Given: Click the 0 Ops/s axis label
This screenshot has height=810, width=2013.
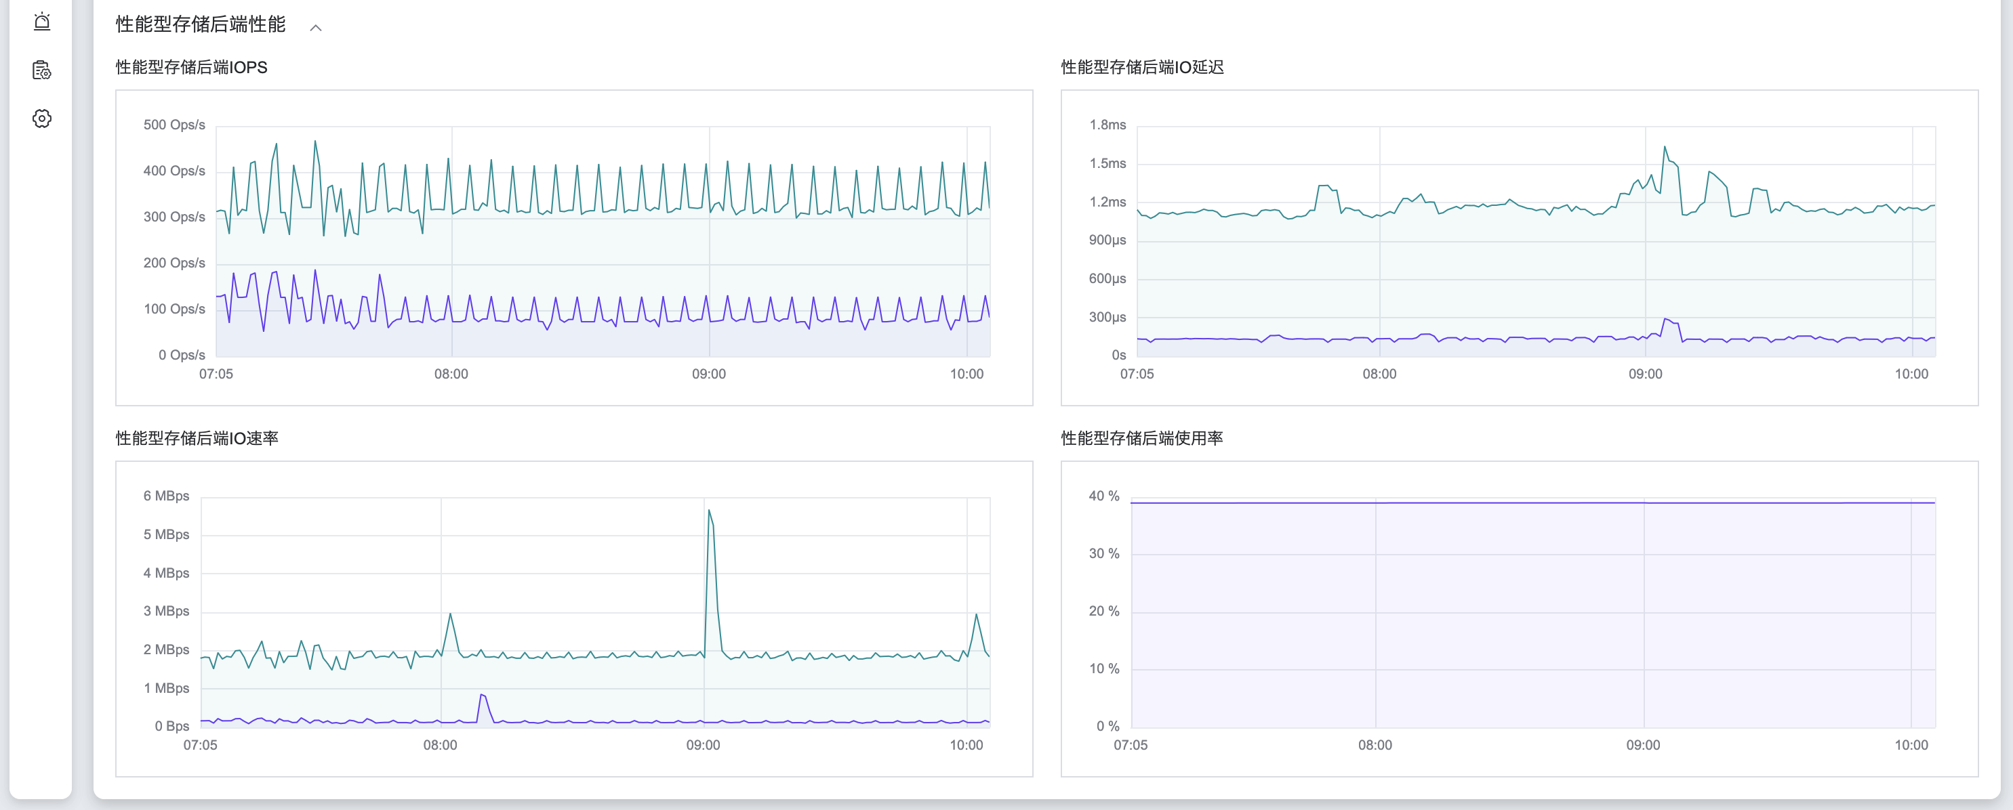Looking at the screenshot, I should [x=181, y=356].
